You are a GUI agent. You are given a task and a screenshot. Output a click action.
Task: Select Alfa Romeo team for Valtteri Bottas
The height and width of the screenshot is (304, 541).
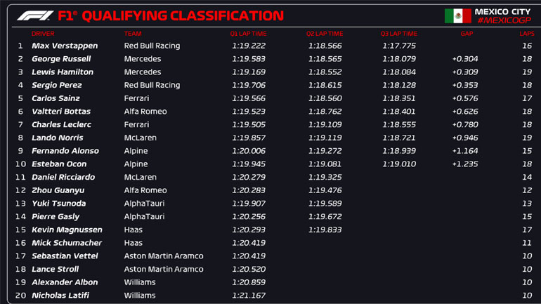coord(145,112)
